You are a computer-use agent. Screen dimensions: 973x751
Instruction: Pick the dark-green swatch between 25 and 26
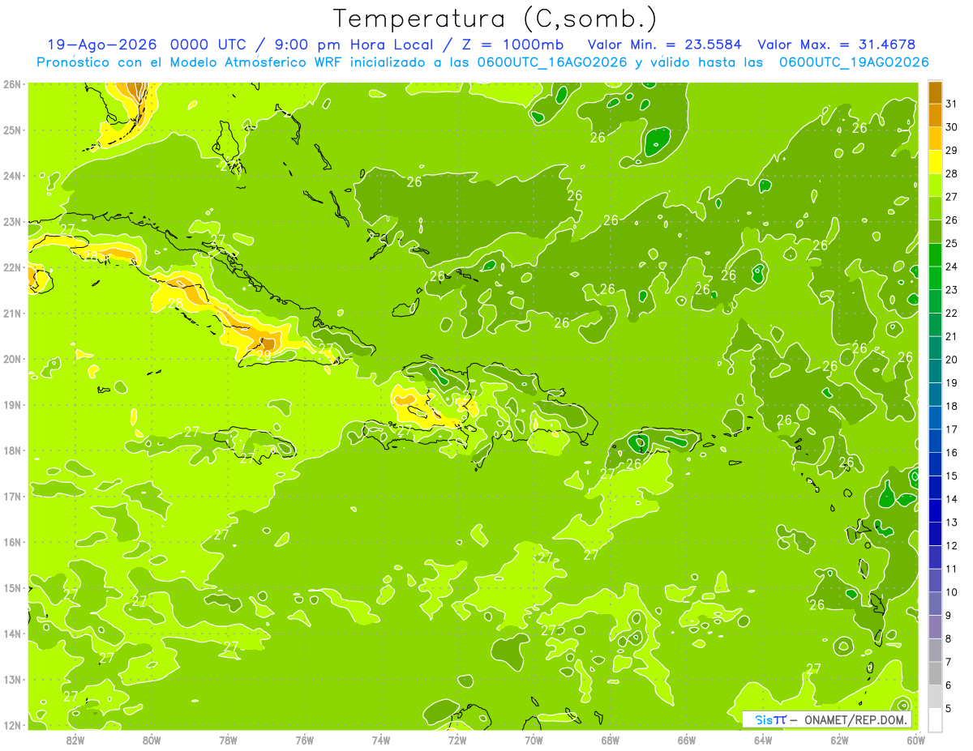tap(935, 232)
